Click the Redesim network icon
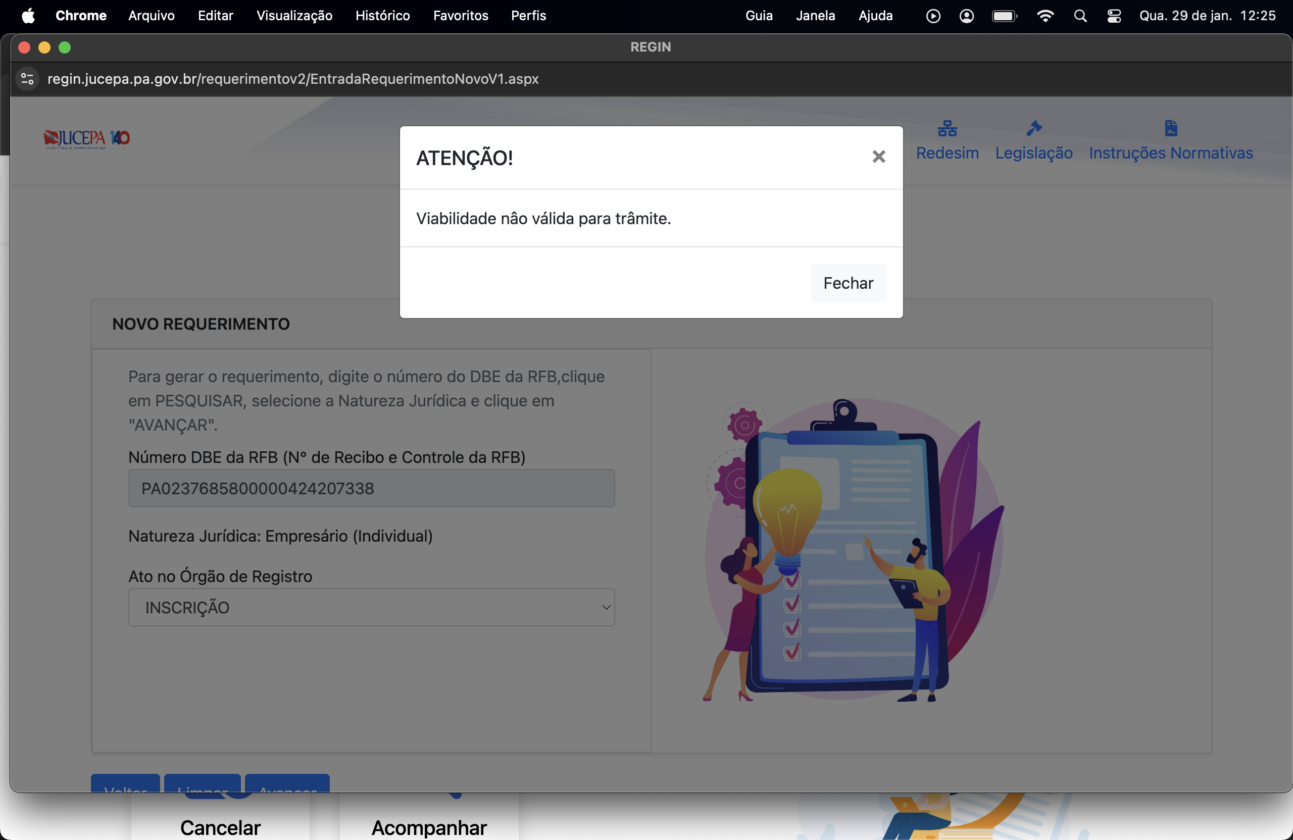 coord(947,129)
